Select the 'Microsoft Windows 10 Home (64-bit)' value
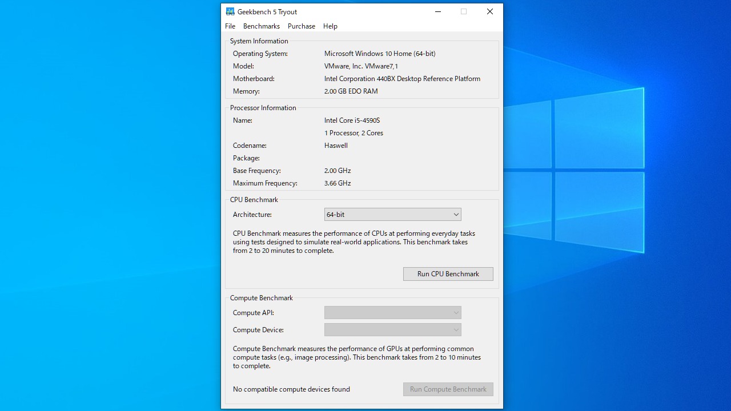The height and width of the screenshot is (411, 731). tap(380, 54)
